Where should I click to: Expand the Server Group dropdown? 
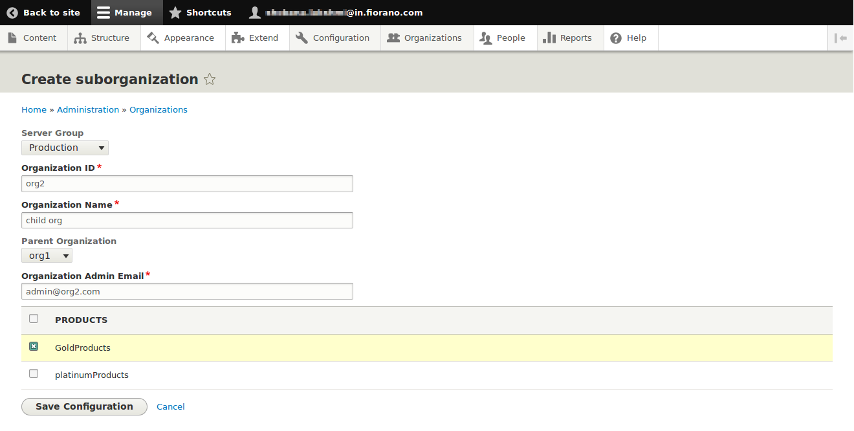pos(65,148)
